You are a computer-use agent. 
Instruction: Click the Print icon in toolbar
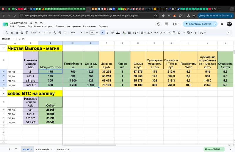(x=22, y=33)
